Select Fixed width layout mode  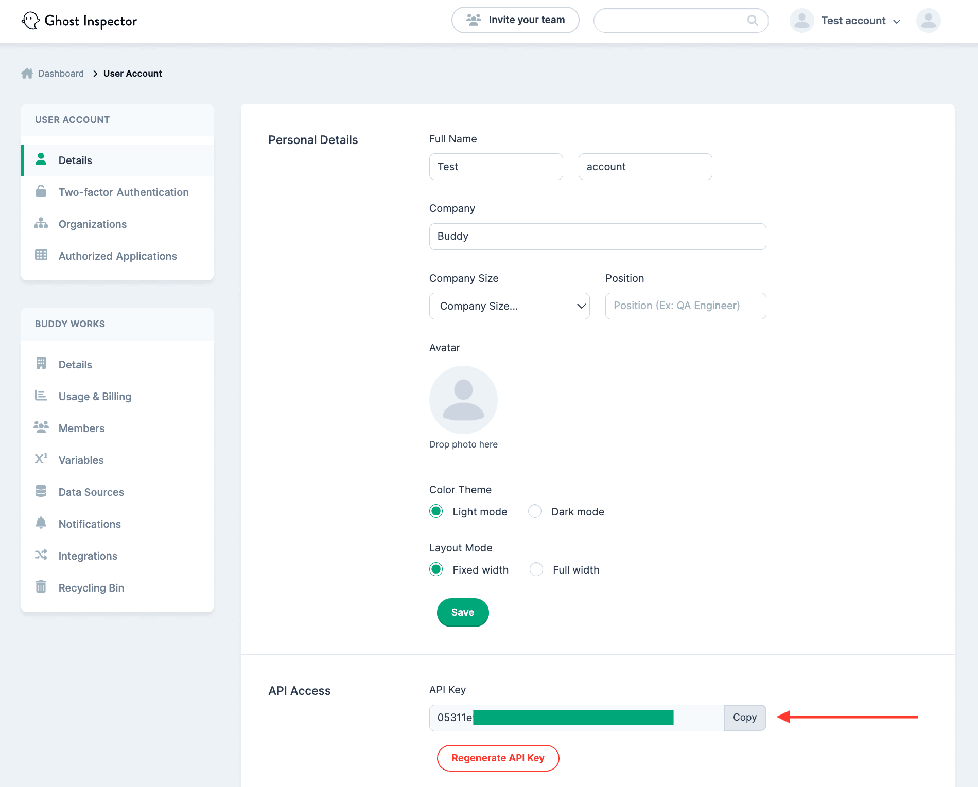436,569
